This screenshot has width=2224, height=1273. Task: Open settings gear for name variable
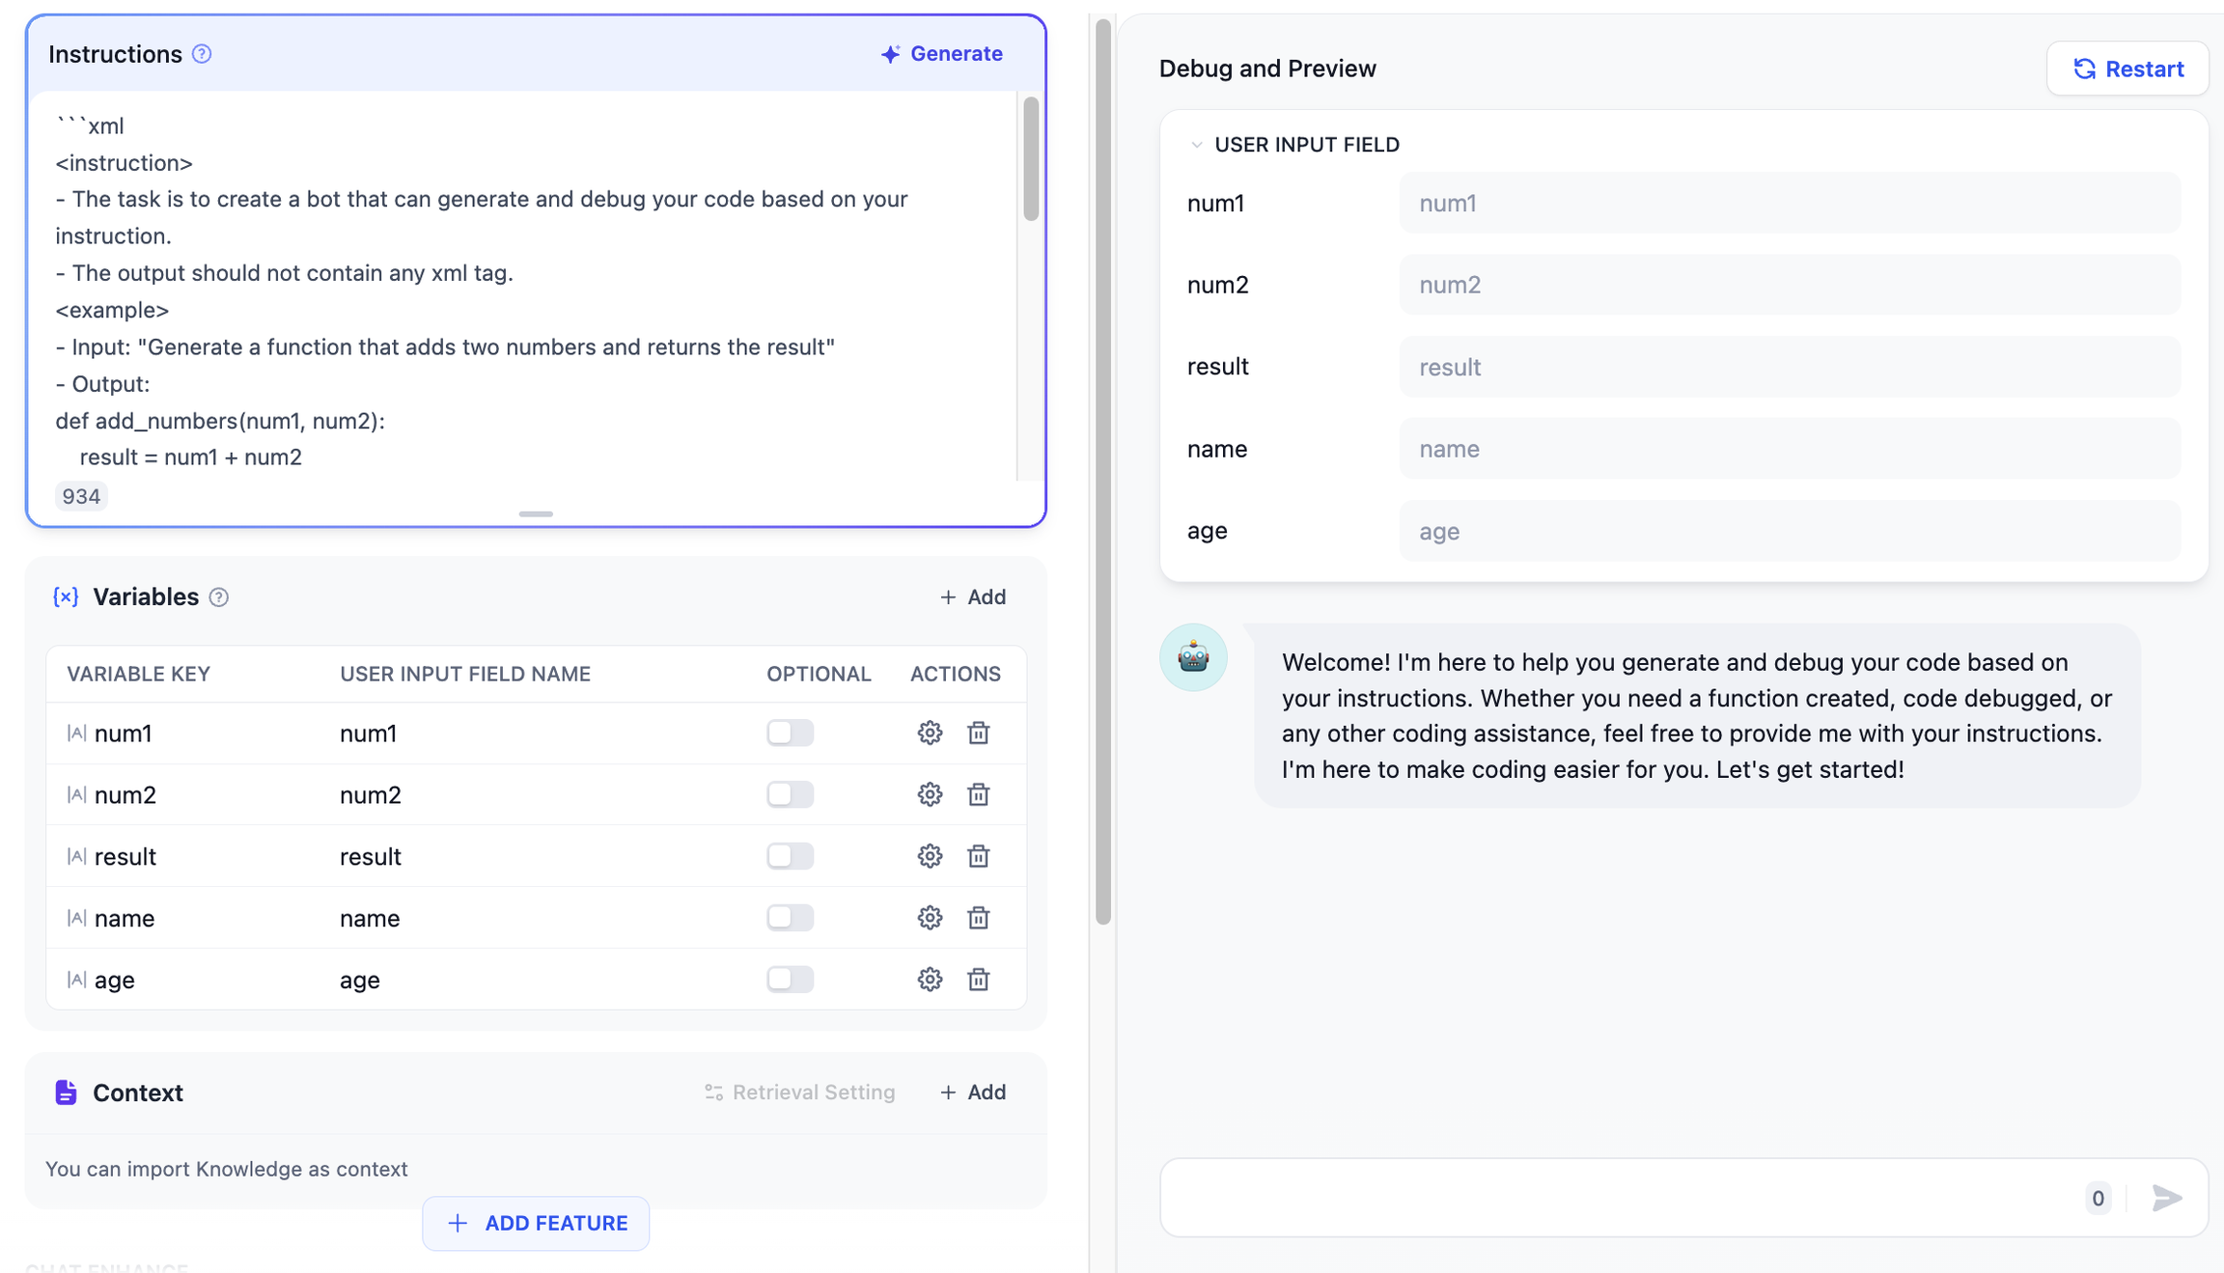click(930, 918)
